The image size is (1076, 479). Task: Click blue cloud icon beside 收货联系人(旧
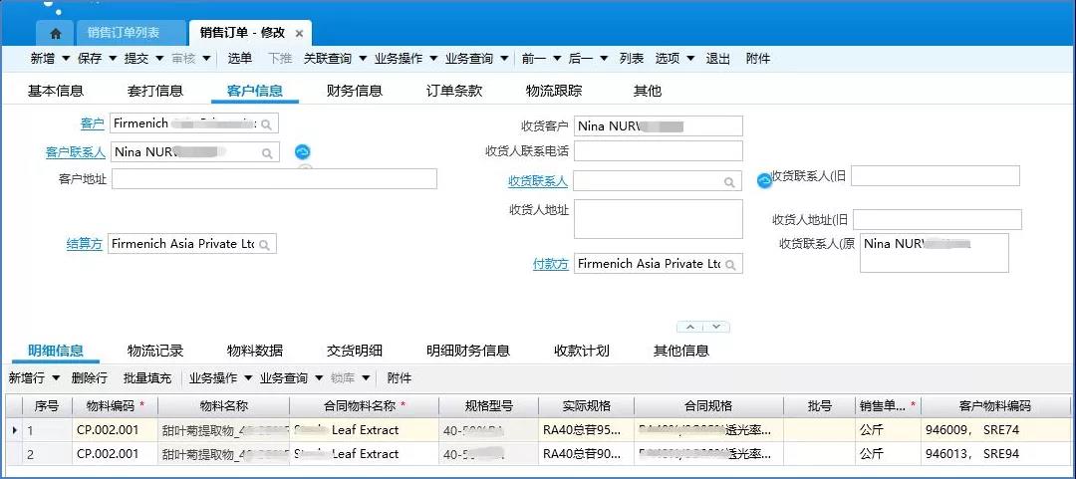click(x=764, y=180)
